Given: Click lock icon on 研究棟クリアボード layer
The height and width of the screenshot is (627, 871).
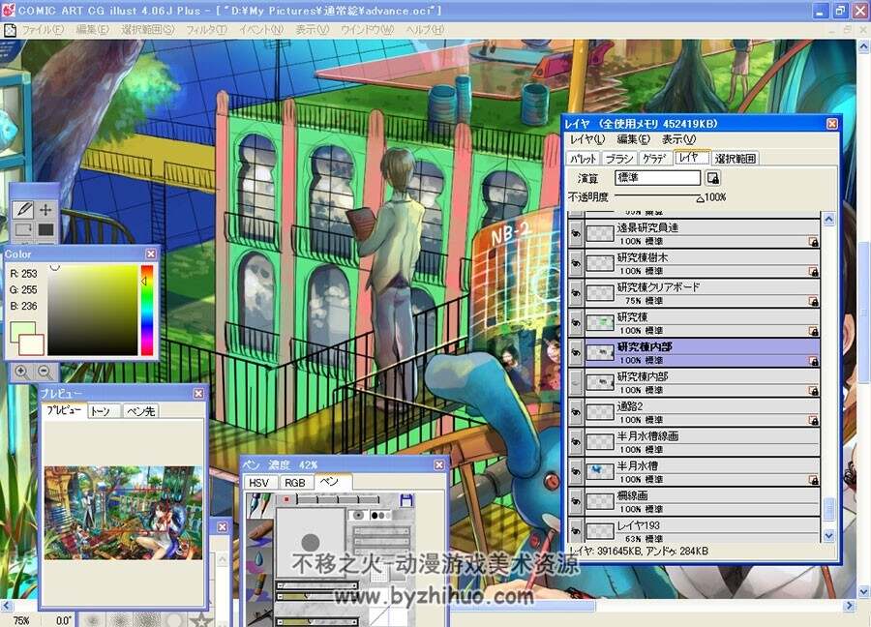Looking at the screenshot, I should 813,302.
